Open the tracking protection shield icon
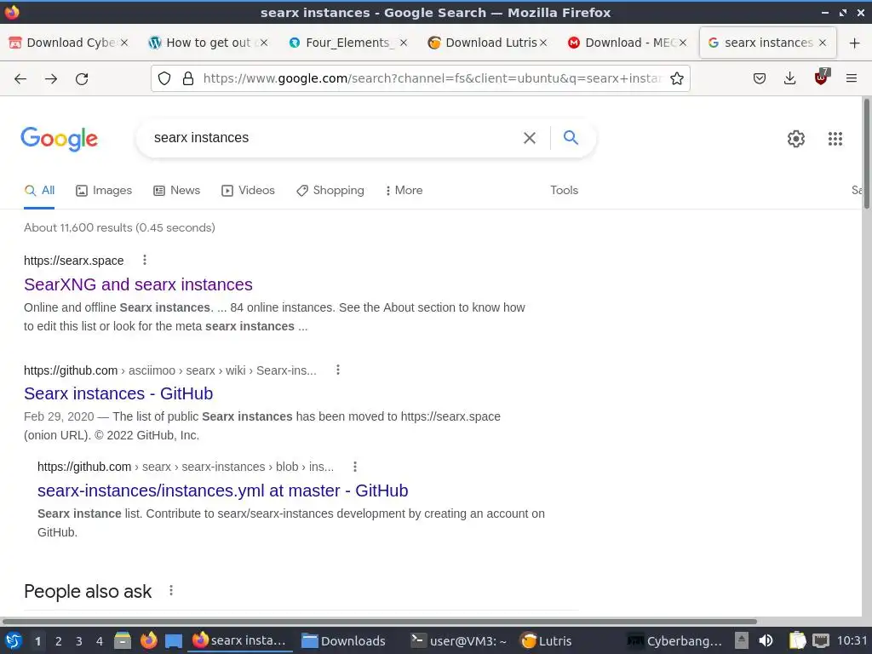Viewport: 872px width, 654px height. (164, 78)
